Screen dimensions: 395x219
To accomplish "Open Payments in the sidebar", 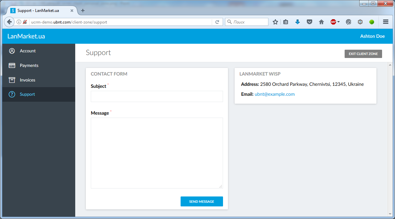I will point(29,66).
